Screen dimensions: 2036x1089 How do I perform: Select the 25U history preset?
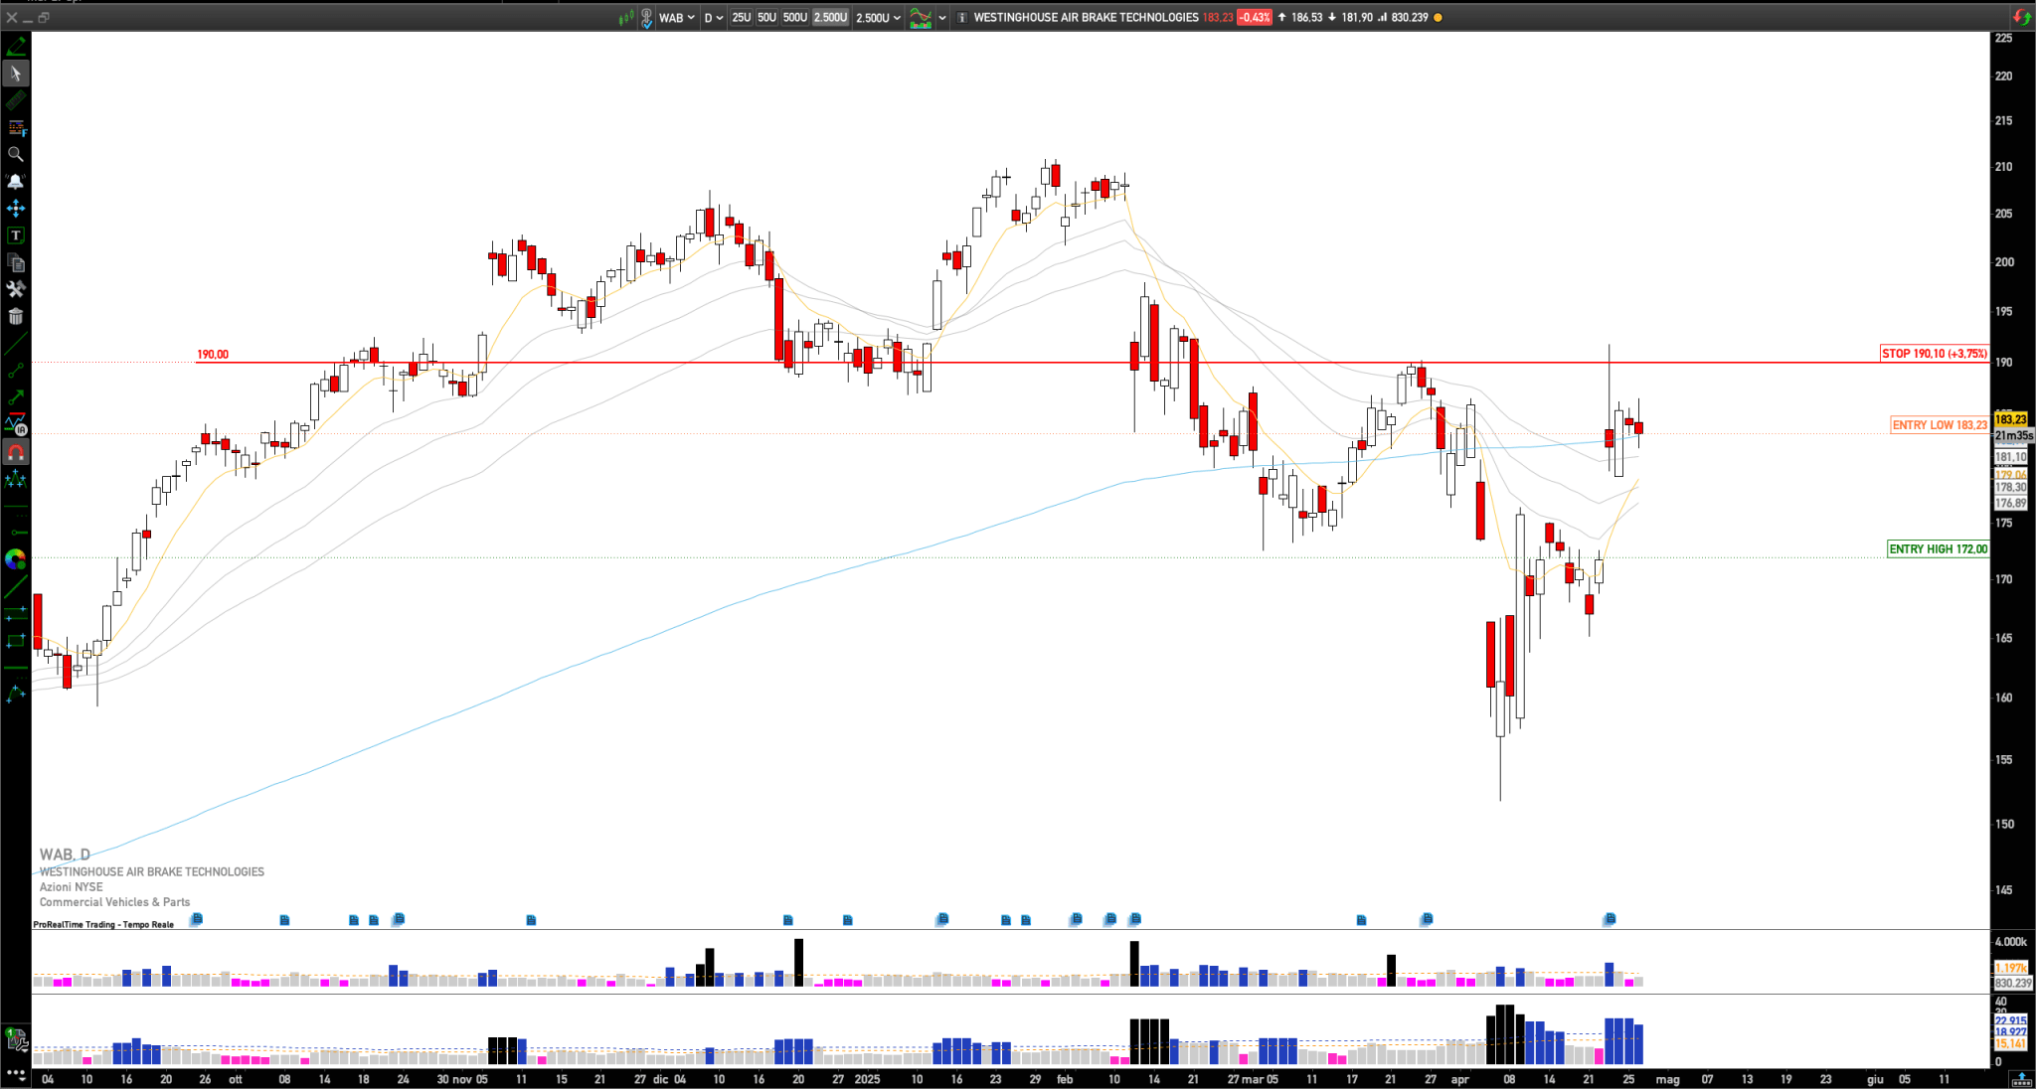[742, 17]
